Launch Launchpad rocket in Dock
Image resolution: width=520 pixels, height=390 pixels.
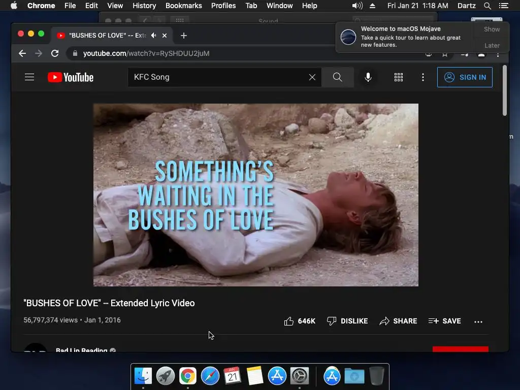(165, 376)
